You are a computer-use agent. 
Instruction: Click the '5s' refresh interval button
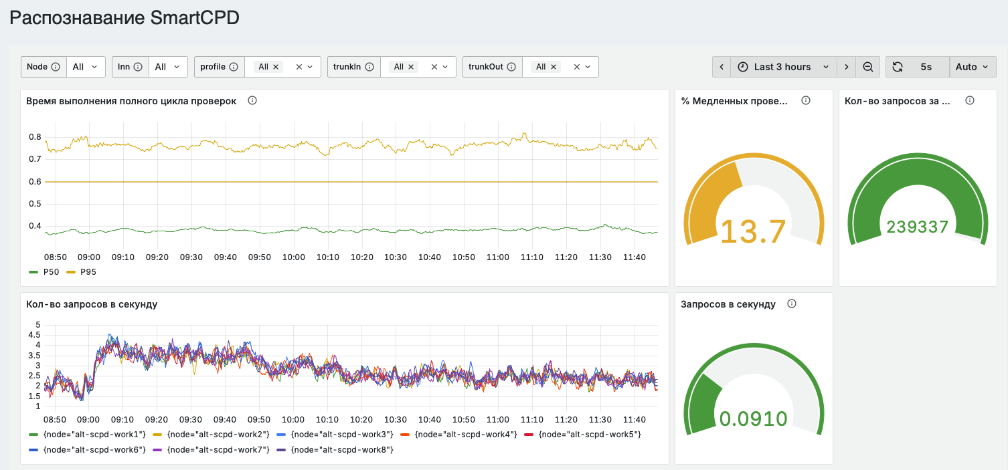(926, 67)
